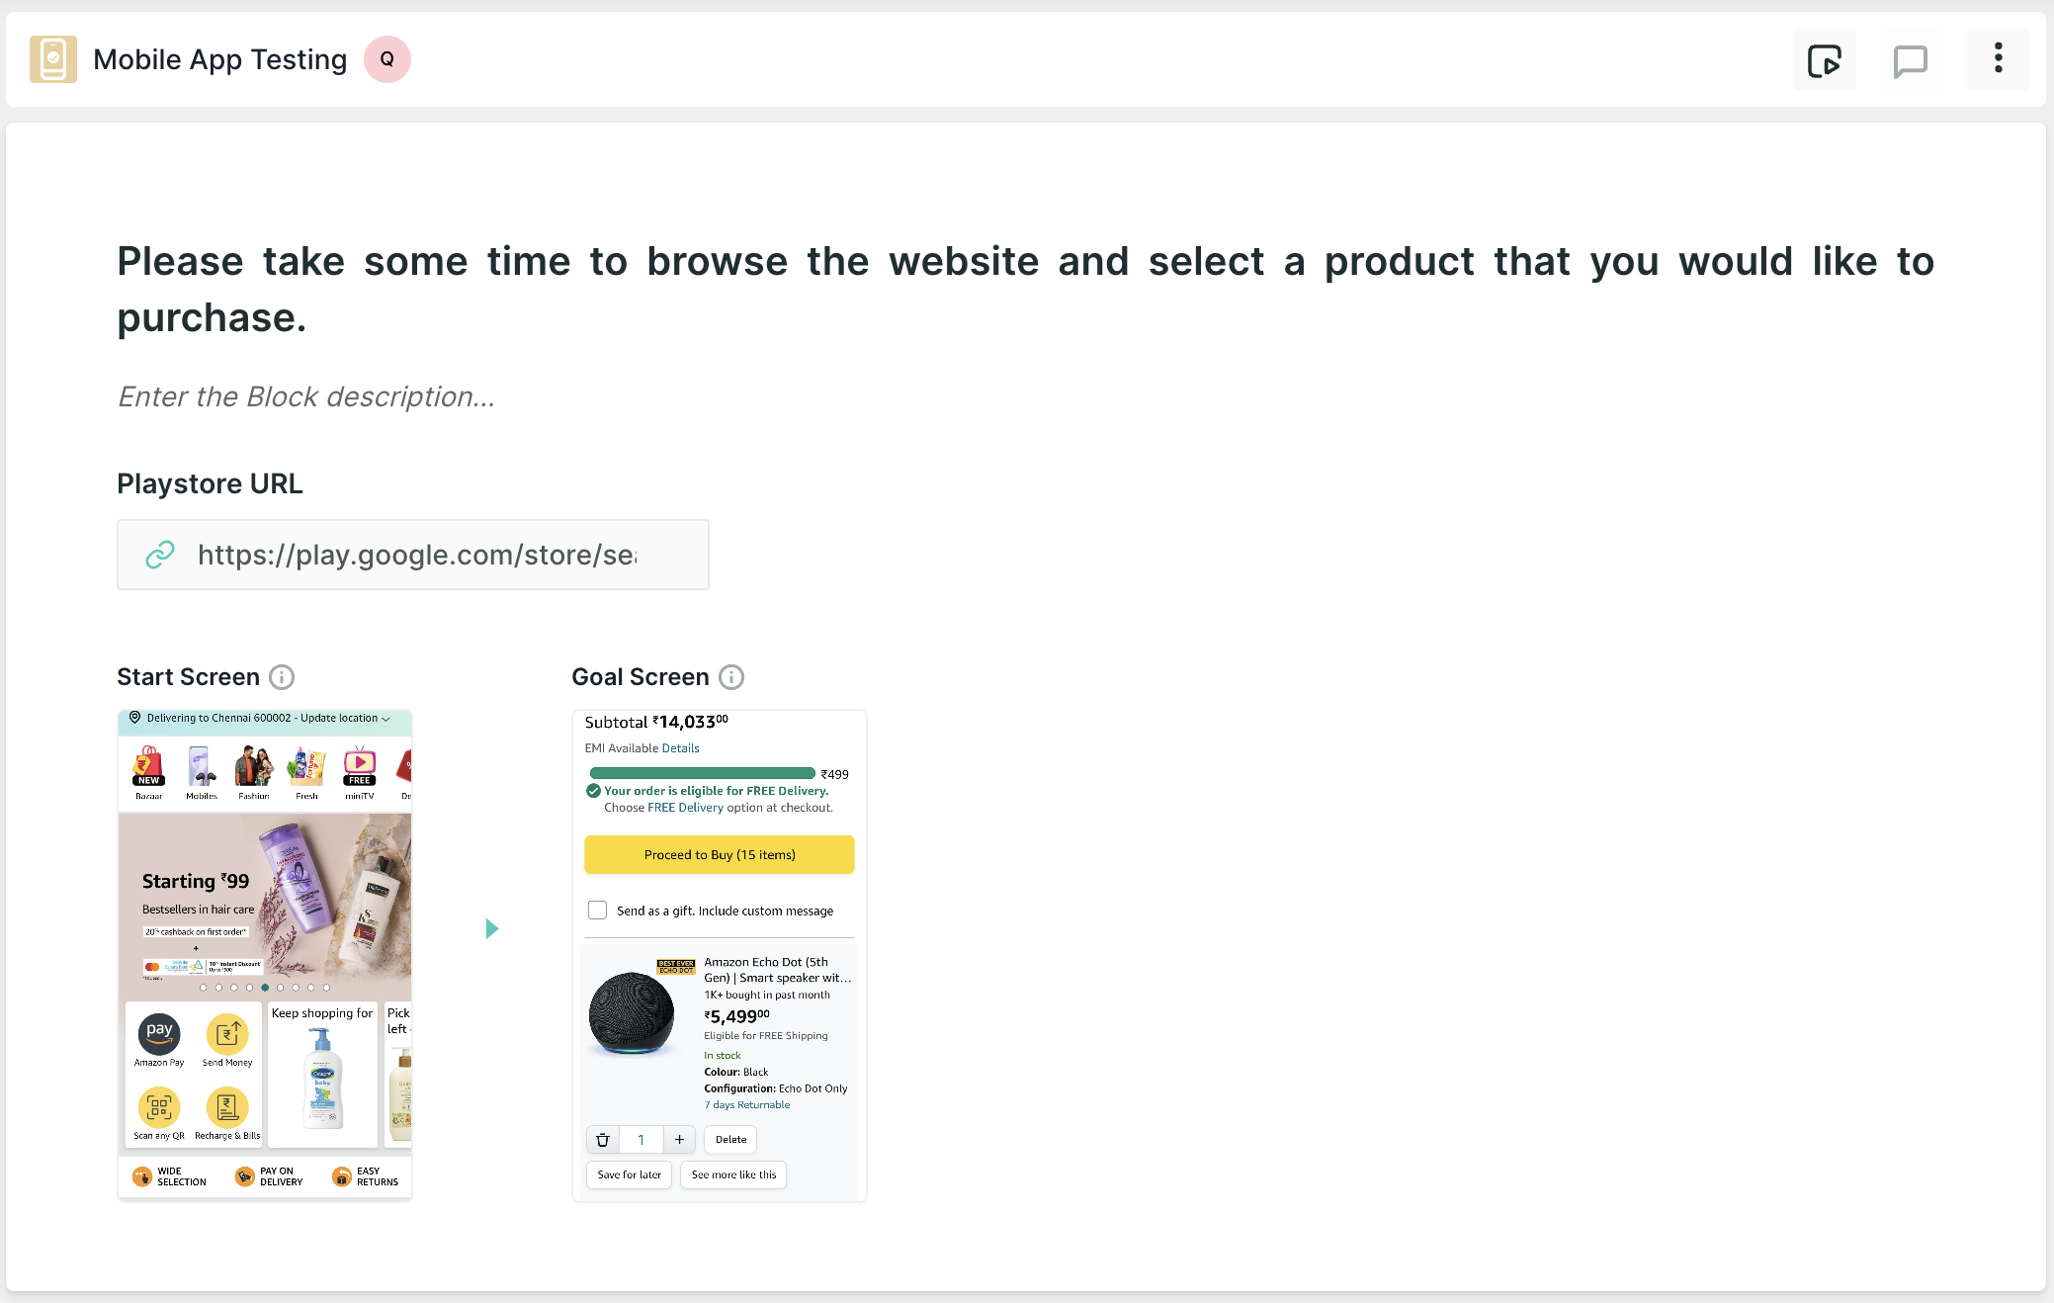This screenshot has height=1303, width=2054.
Task: Click the Mobile App Testing block icon
Action: pyautogui.click(x=53, y=59)
